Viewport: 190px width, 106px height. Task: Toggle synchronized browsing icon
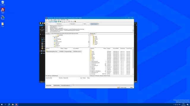point(73,21)
